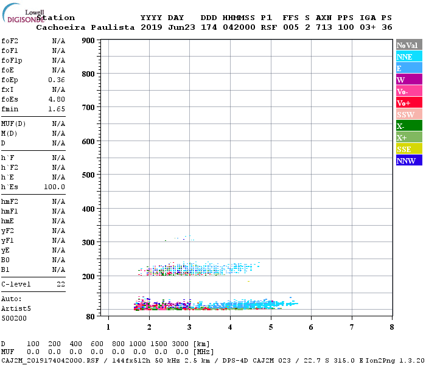Click the MUF row label at bottom

pyautogui.click(x=7, y=352)
